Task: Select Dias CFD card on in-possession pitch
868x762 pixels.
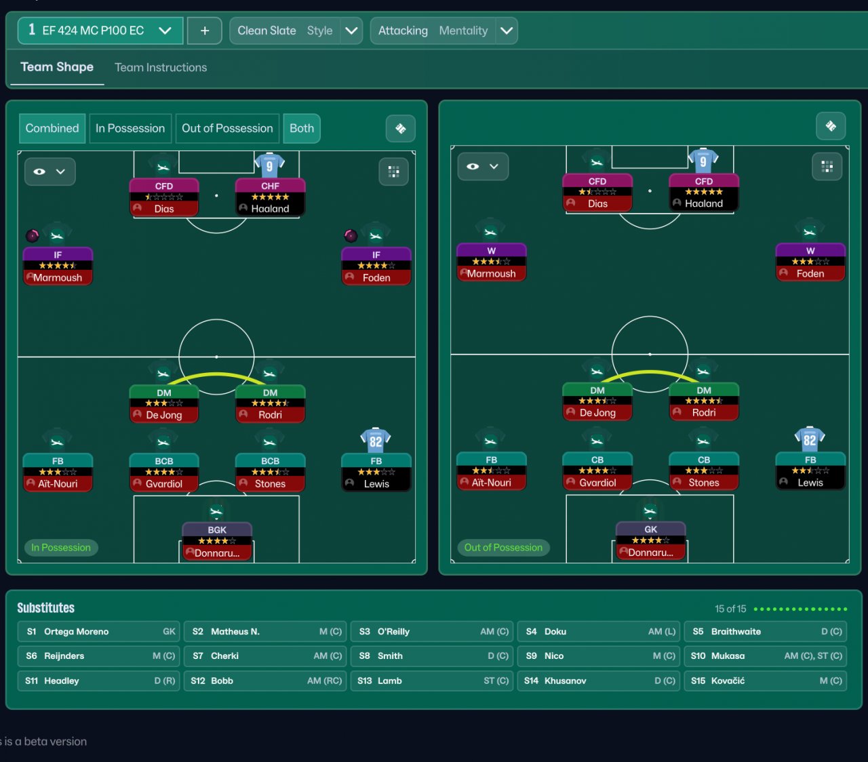Action: point(164,197)
